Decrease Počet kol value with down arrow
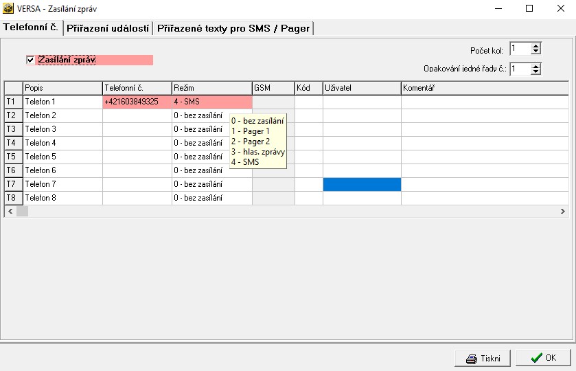Screen dimensions: 576x371 click(536, 52)
